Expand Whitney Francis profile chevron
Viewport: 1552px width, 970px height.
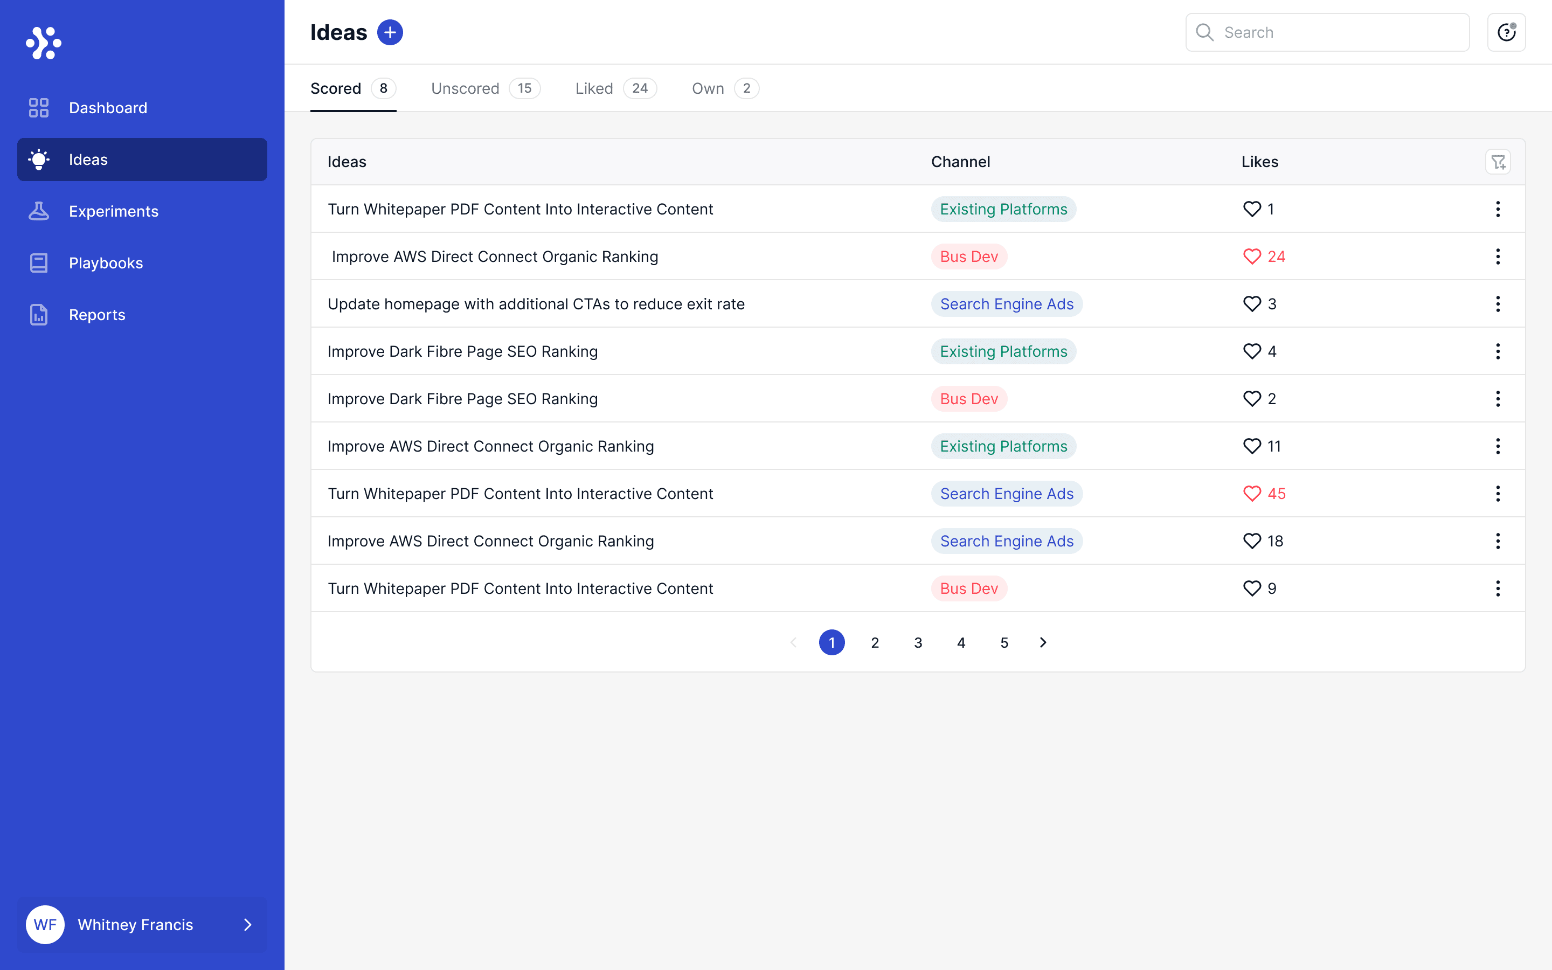(247, 924)
